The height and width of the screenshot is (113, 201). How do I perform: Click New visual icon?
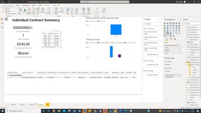[x=68, y=9]
